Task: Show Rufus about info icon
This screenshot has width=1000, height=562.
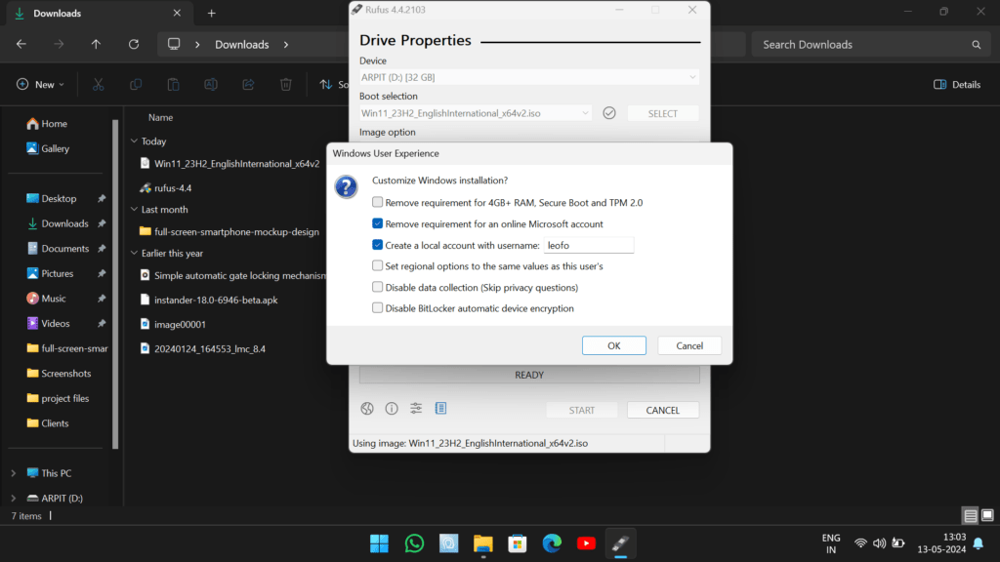Action: click(x=392, y=409)
